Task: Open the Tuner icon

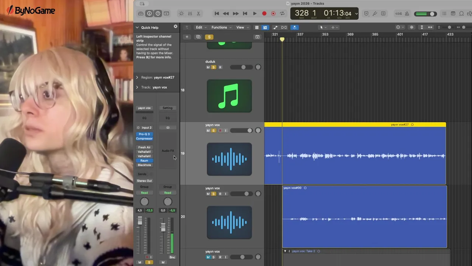Action: (375, 14)
